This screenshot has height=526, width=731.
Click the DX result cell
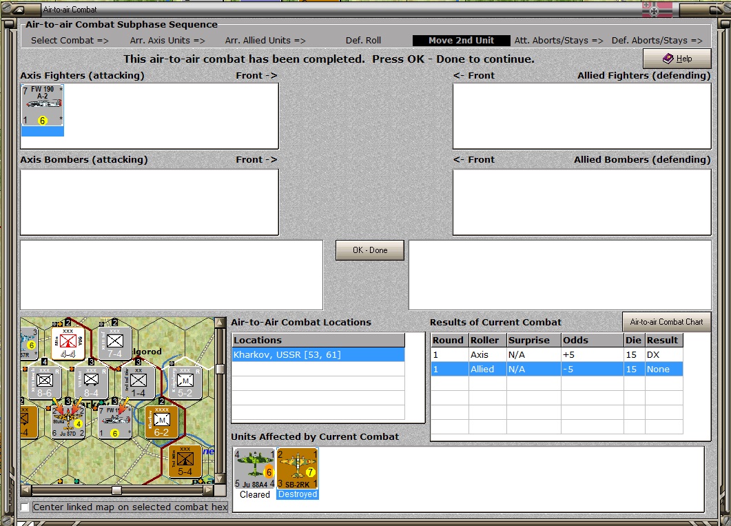(664, 355)
